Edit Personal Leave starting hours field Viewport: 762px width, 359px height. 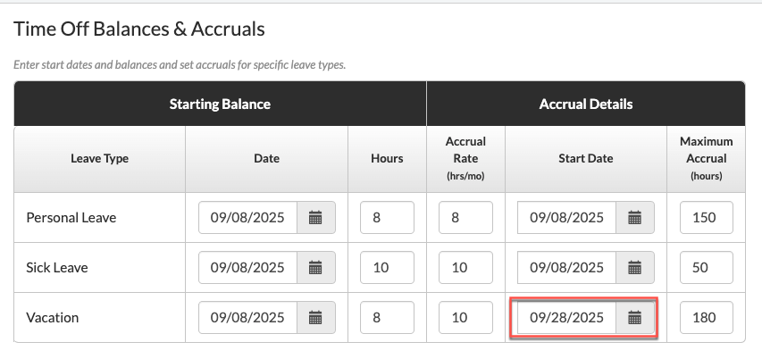(388, 218)
